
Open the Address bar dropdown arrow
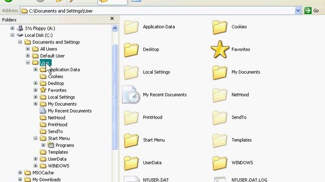[298, 11]
